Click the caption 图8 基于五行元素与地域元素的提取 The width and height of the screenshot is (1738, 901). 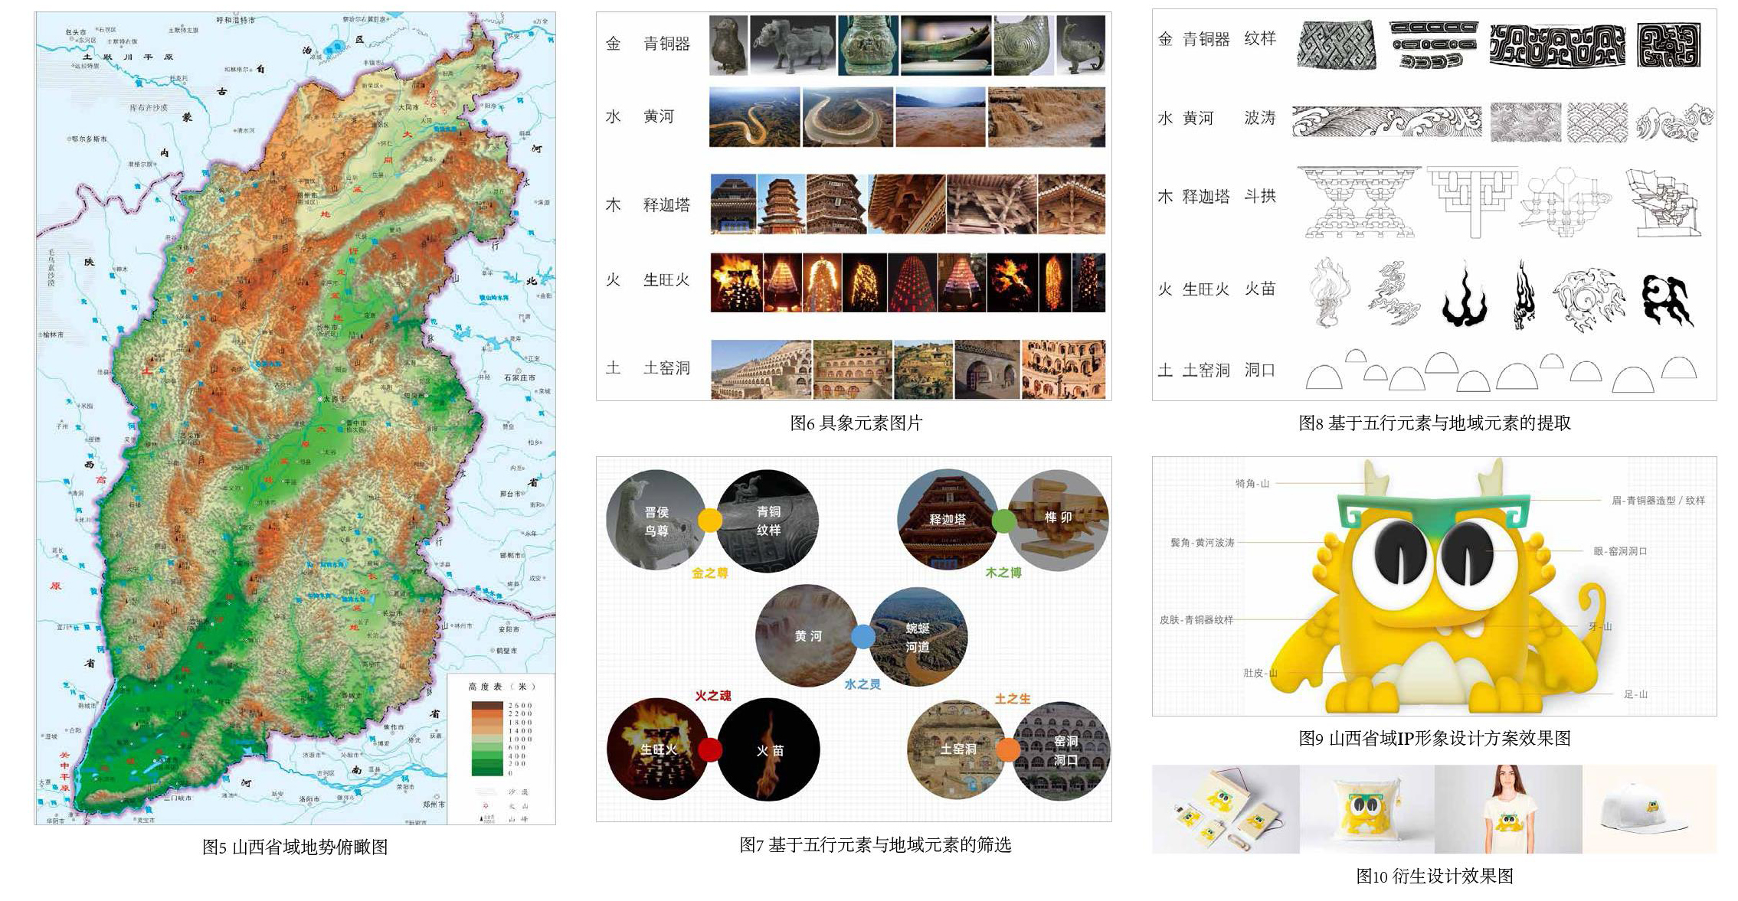coord(1435,423)
